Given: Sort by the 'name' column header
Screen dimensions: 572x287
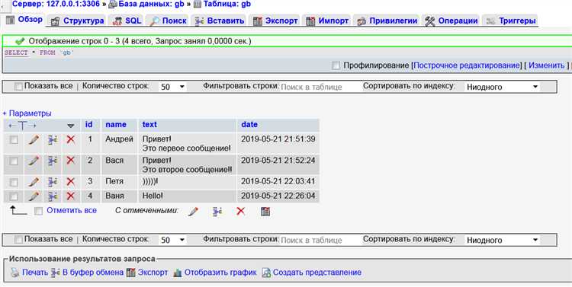Looking at the screenshot, I should (116, 125).
